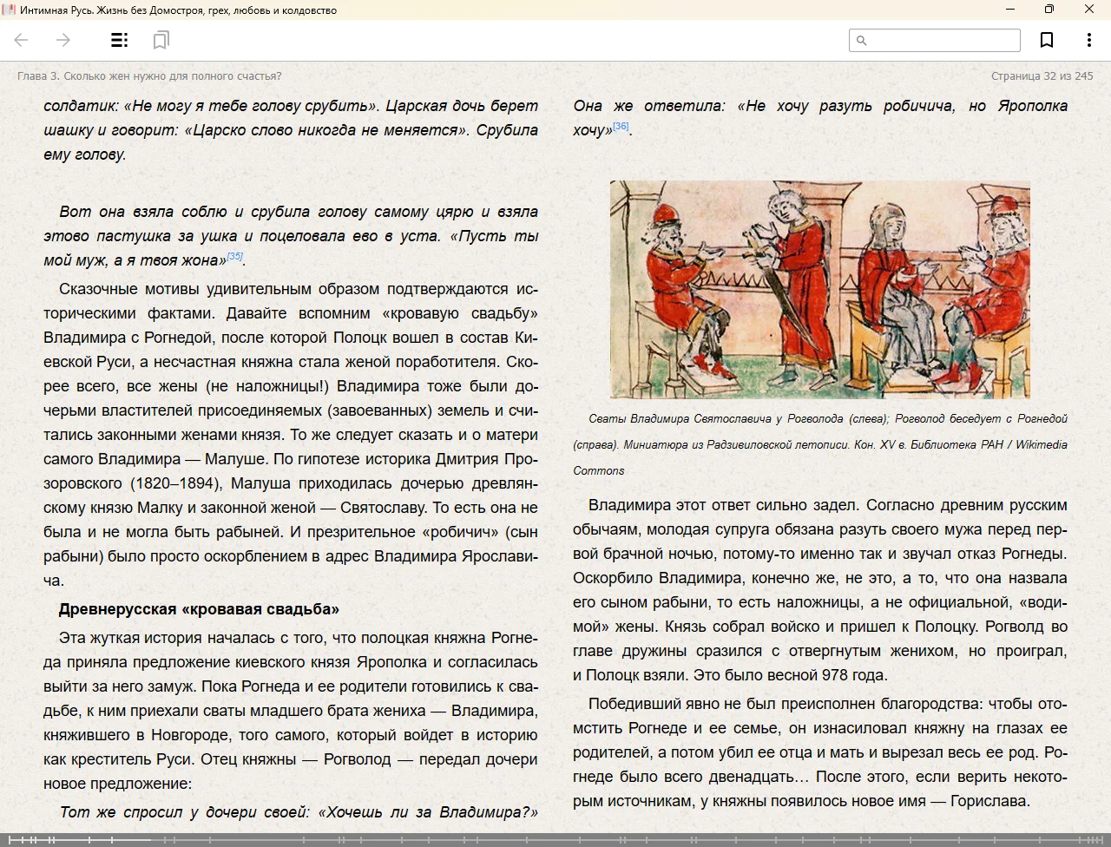
Task: Click the reading progress bar at bottom
Action: (555, 839)
